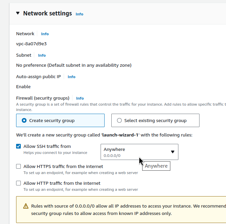Collapse the Network settings section triangle
Image resolution: width=226 pixels, height=224 pixels.
click(x=18, y=13)
